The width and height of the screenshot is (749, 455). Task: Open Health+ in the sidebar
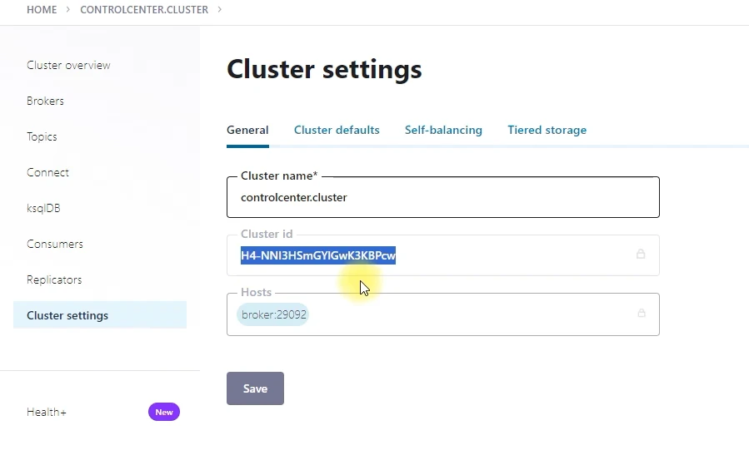[47, 413]
